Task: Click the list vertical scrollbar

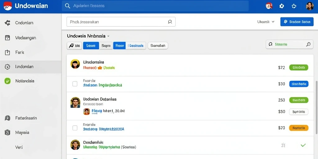Action: point(317,107)
